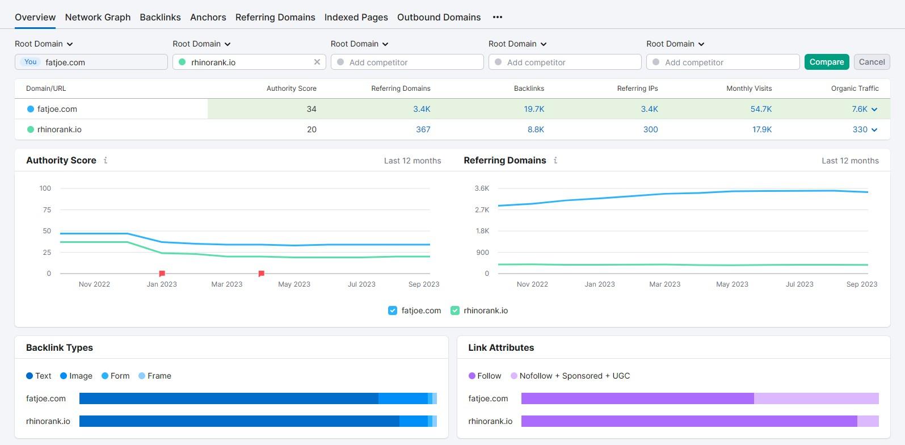Screen dimensions: 905x445
Task: Open fatjoe.com monthly visits 54.7K link
Action: (761, 109)
